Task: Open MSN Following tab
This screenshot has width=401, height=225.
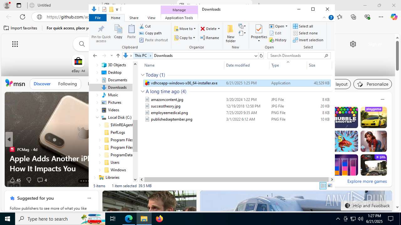Action: [67, 84]
